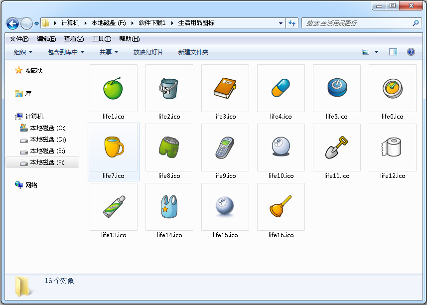The image size is (427, 305).
Task: Click the Back navigation arrow button
Action: click(x=12, y=23)
